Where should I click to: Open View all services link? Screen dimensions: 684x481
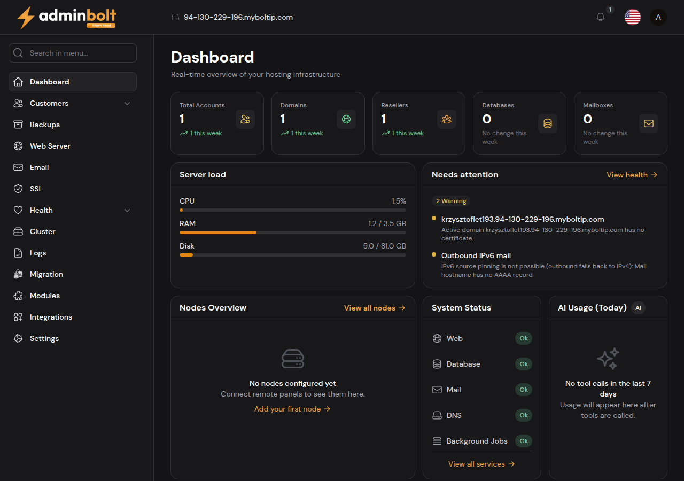[x=482, y=464]
